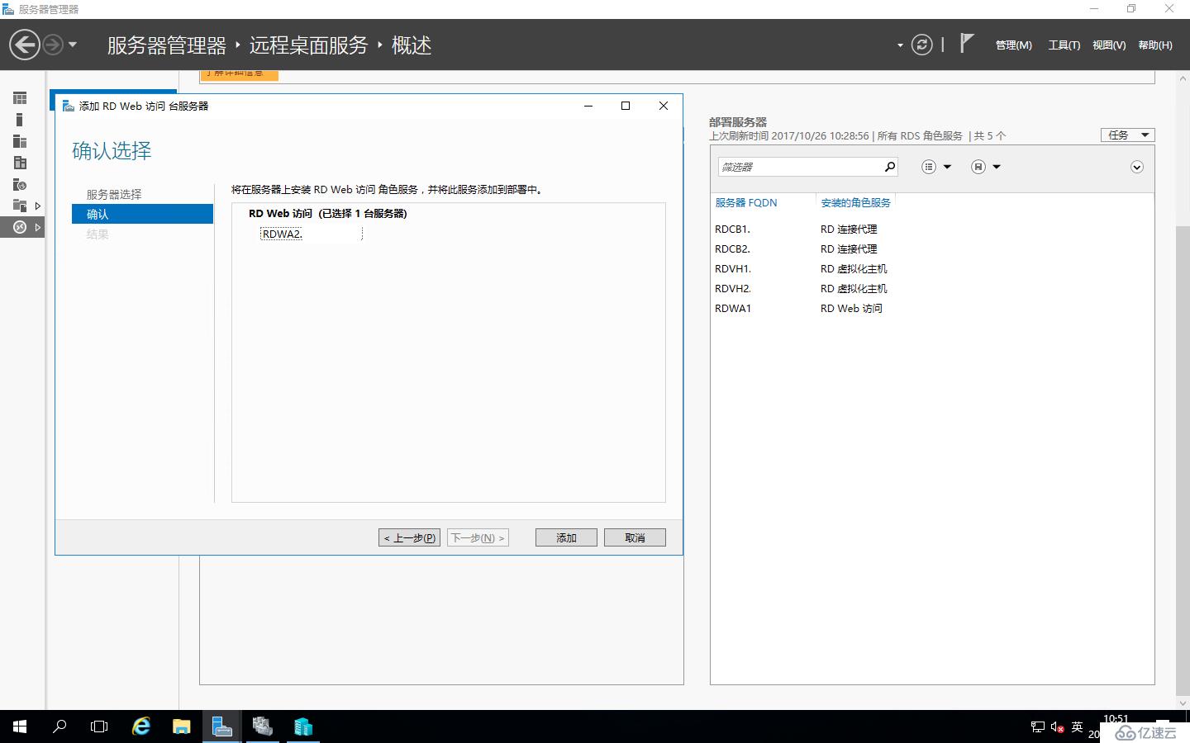Image resolution: width=1190 pixels, height=743 pixels.
Task: Click the 添加 button in wizard
Action: click(x=566, y=537)
